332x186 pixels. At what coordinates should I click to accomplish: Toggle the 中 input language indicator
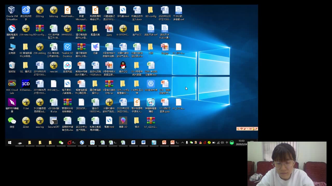click(227, 143)
